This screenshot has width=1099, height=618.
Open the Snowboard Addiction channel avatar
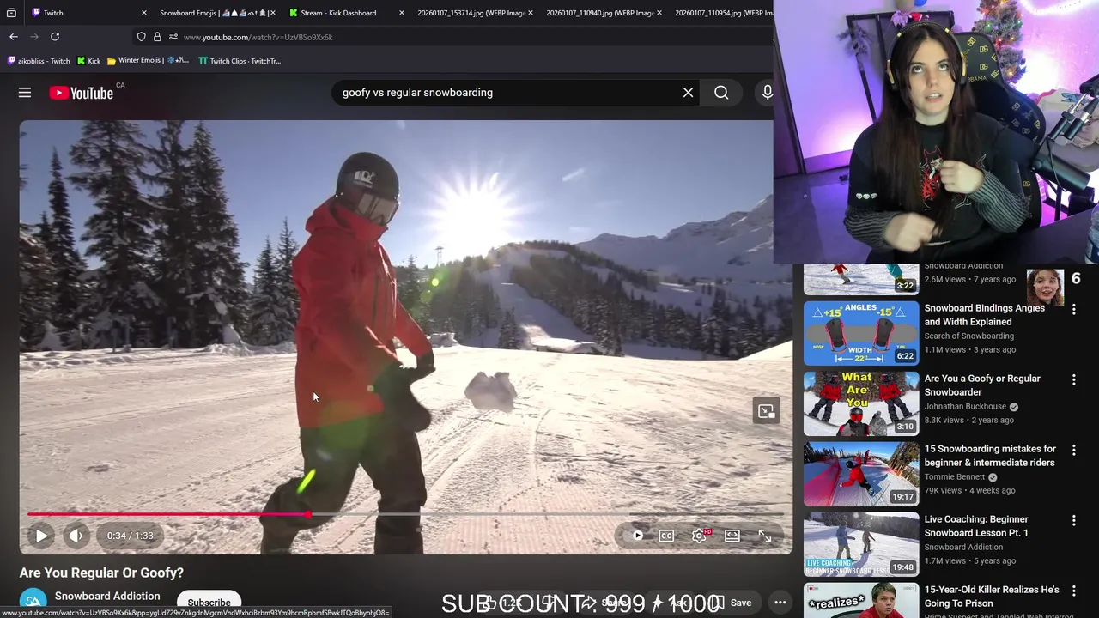(33, 603)
